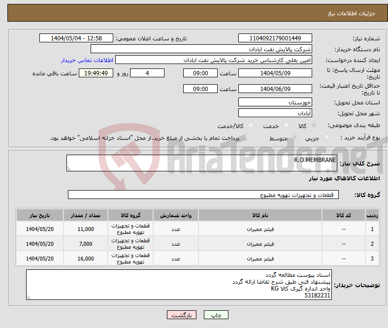Open اطلاعات تماس خریدار link

tap(87, 60)
